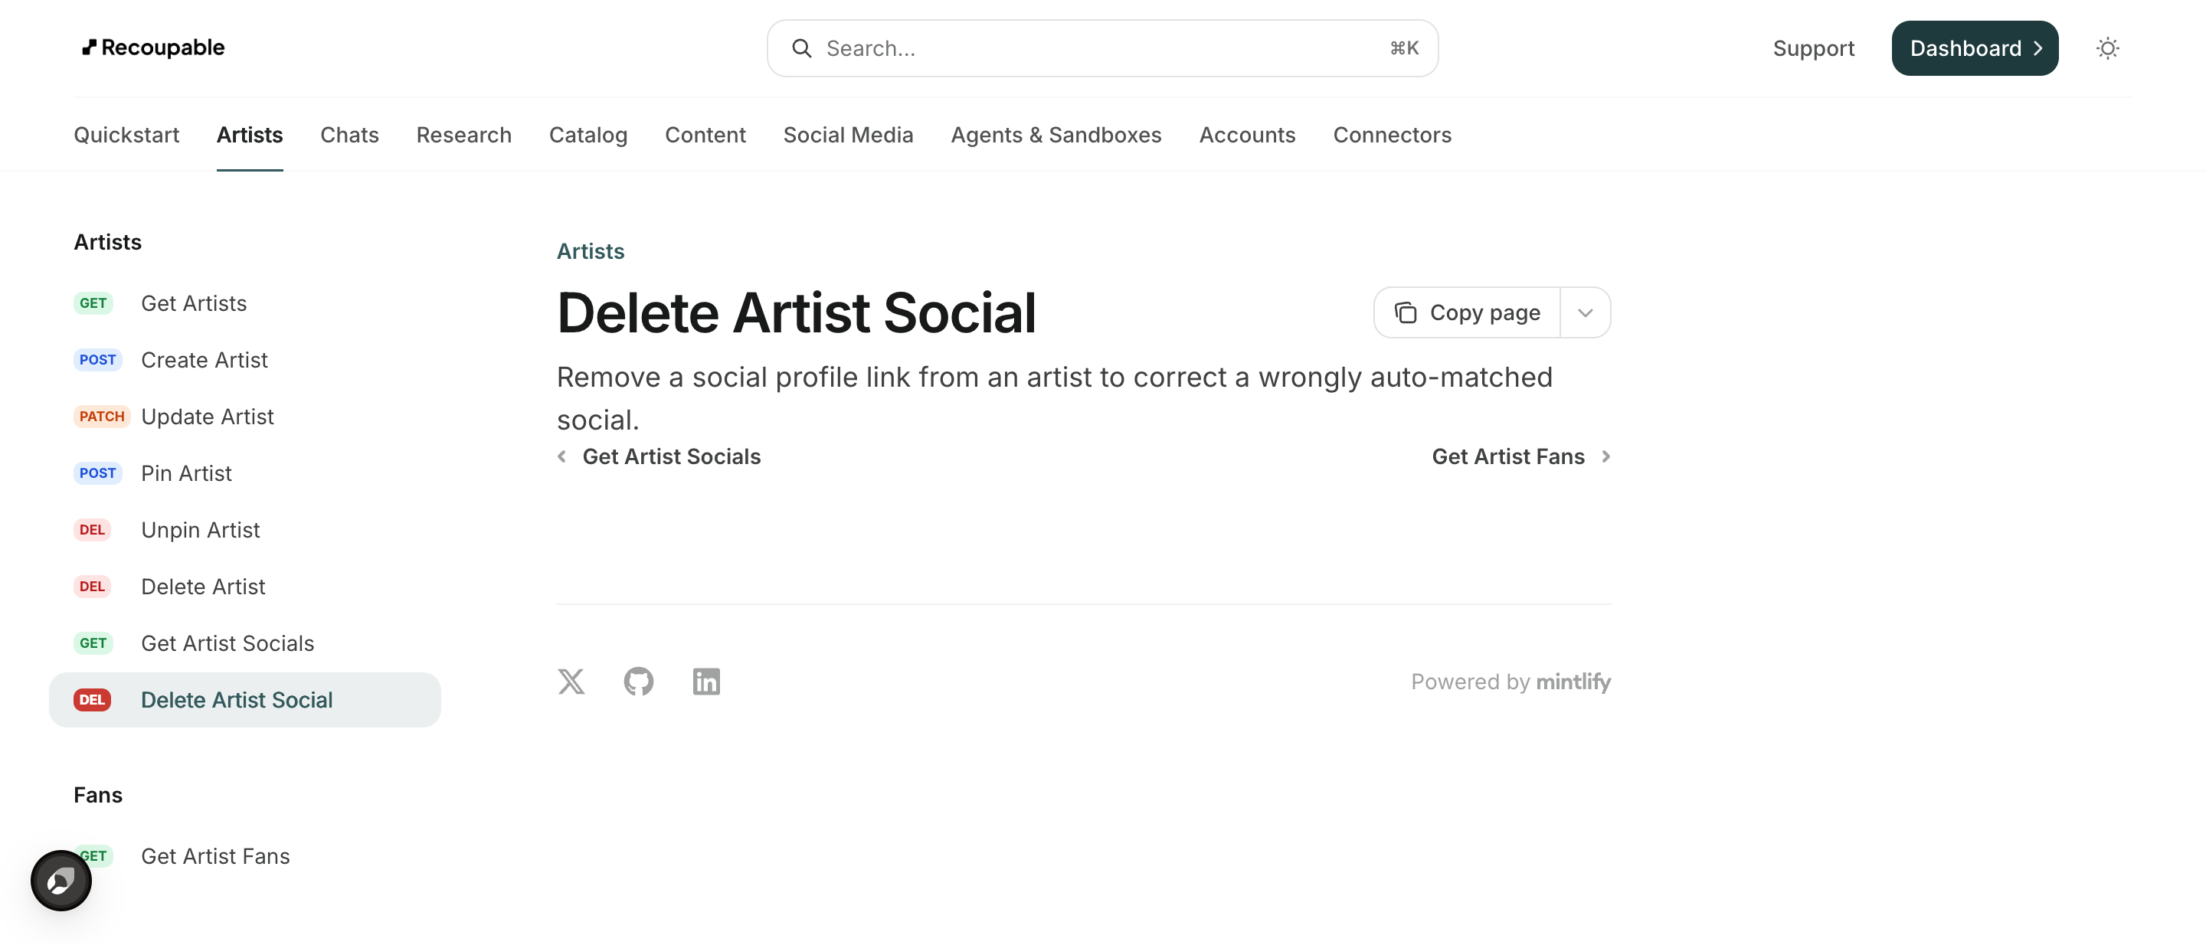The height and width of the screenshot is (945, 2206).
Task: Expand the Copy page dropdown chevron
Action: pos(1585,312)
